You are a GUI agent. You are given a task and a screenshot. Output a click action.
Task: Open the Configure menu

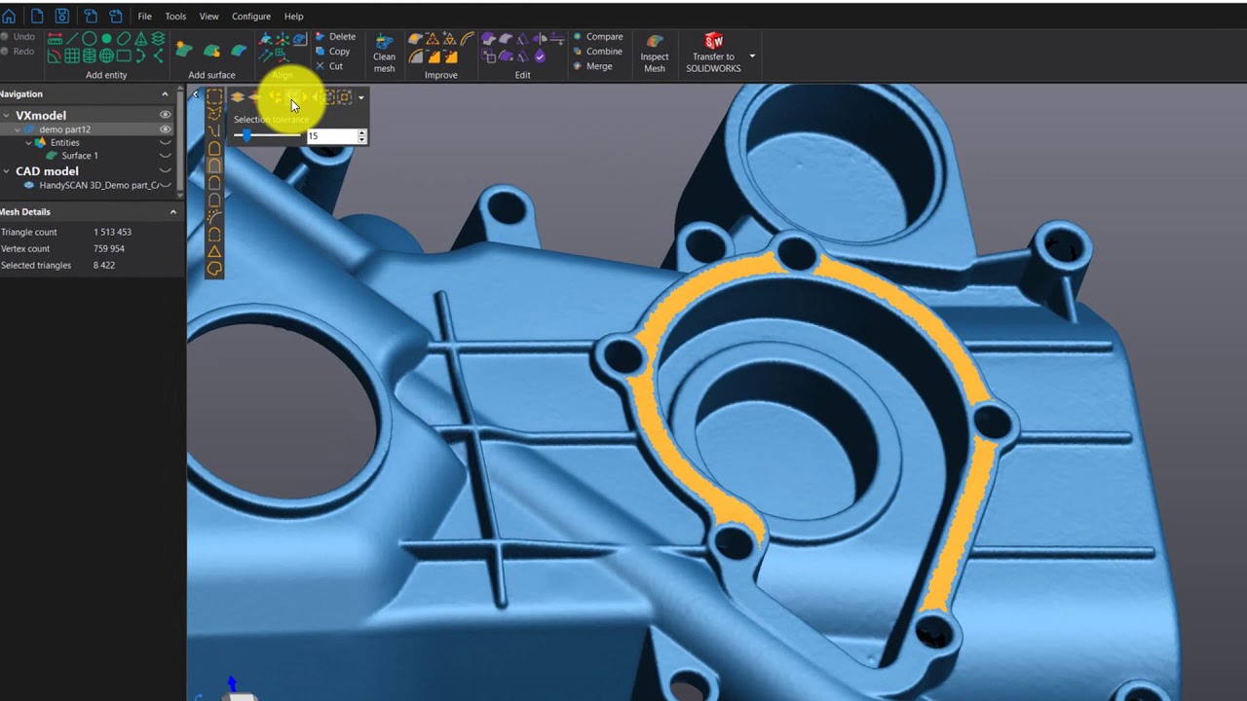tap(250, 17)
